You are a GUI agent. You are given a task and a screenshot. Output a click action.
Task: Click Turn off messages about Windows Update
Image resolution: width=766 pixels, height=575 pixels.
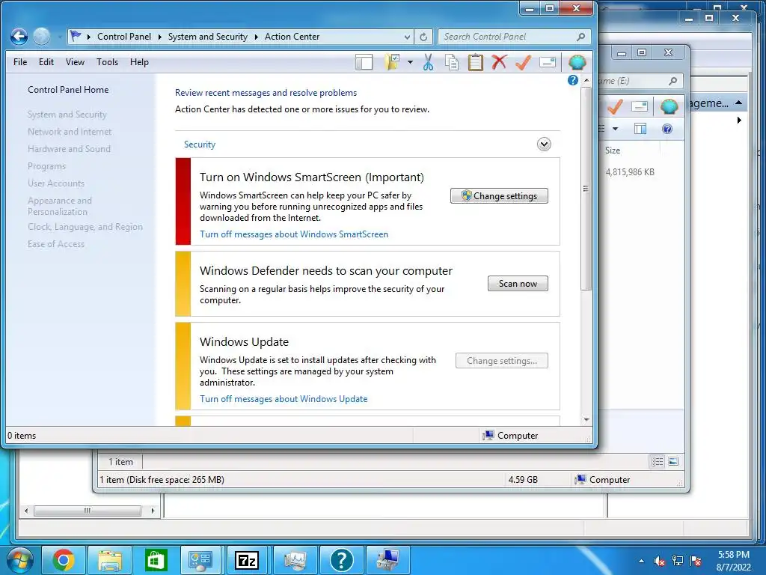284,399
